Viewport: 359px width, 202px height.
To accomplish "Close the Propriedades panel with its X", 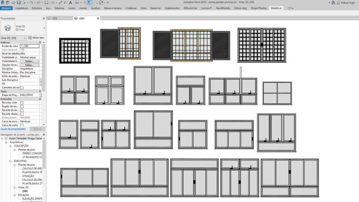I will (x=44, y=18).
